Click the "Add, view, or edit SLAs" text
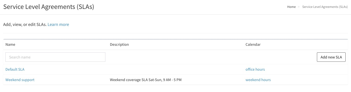 [25, 24]
